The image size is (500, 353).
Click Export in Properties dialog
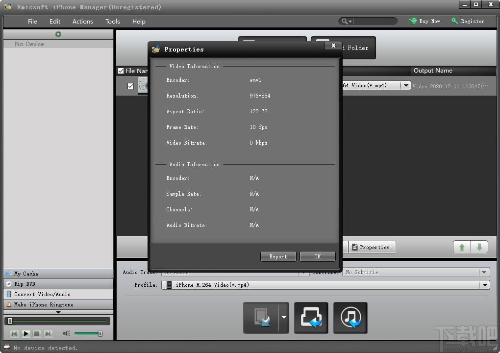click(278, 256)
